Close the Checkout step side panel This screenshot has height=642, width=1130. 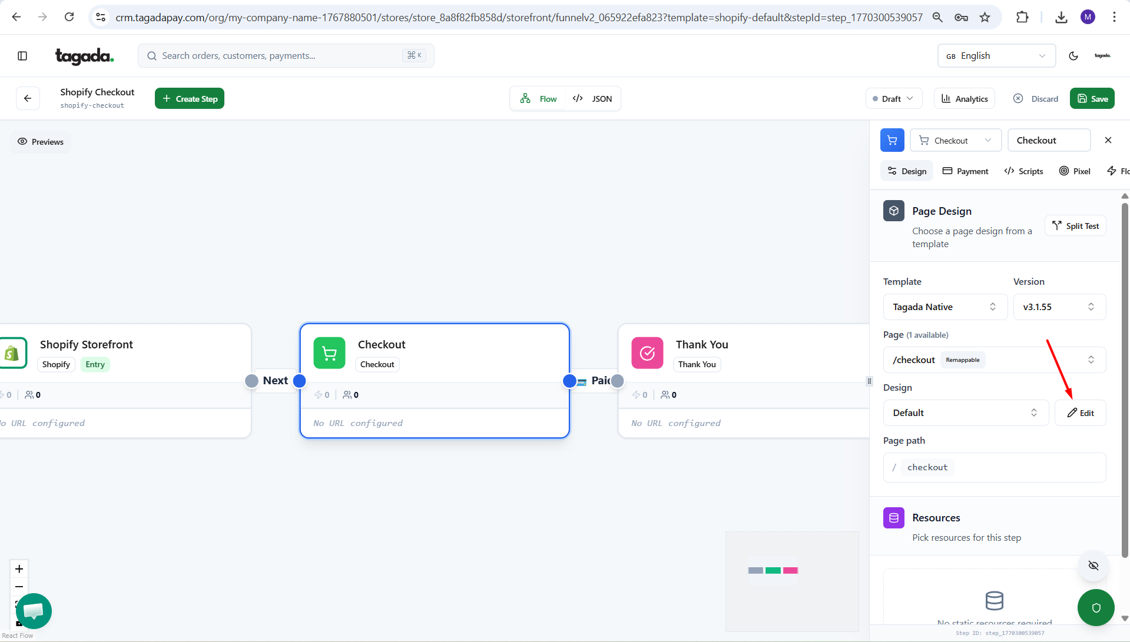coord(1108,140)
